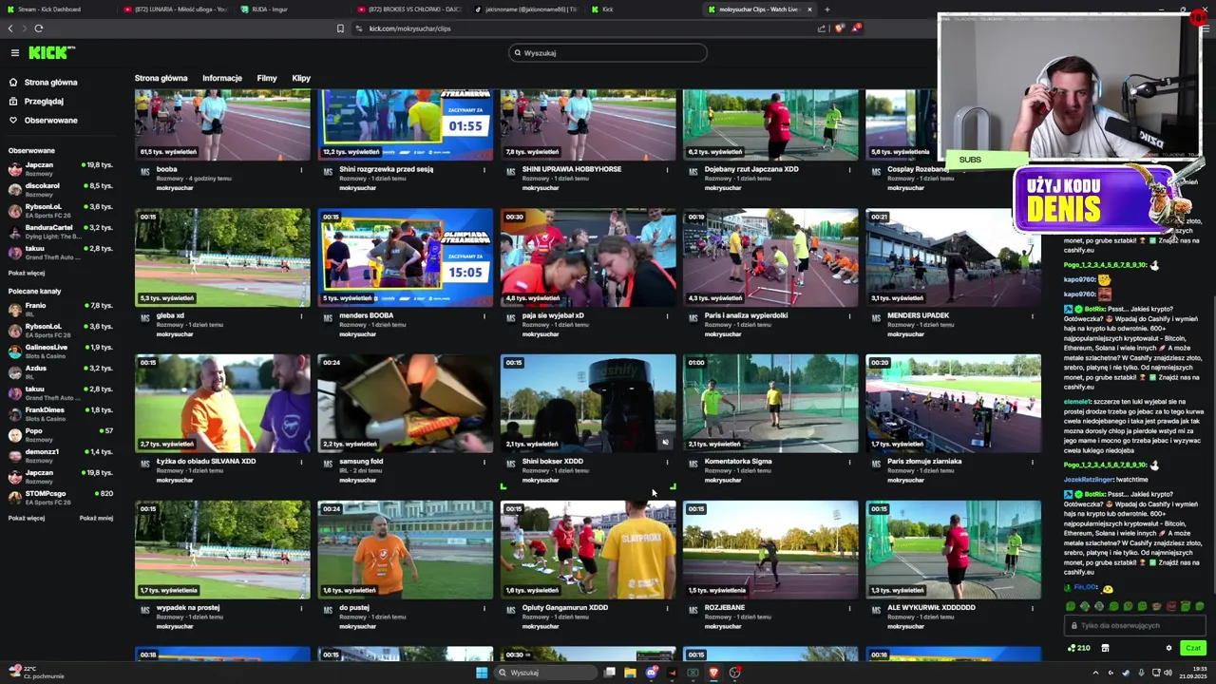Go to Strona główna in sidebar
Image resolution: width=1216 pixels, height=684 pixels.
[43, 83]
